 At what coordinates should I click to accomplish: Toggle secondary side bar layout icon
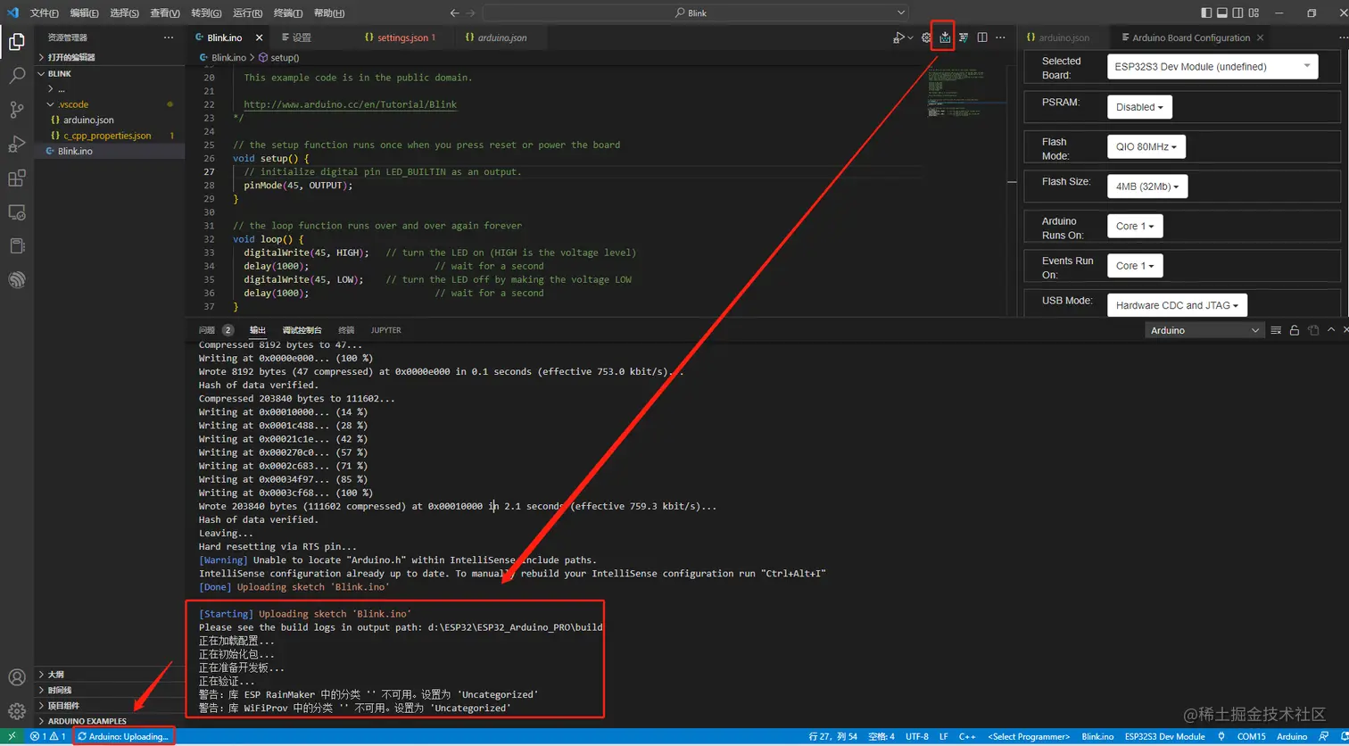click(1237, 12)
